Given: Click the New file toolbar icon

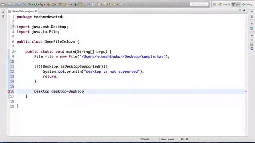Looking at the screenshot, I should pyautogui.click(x=3, y=4).
